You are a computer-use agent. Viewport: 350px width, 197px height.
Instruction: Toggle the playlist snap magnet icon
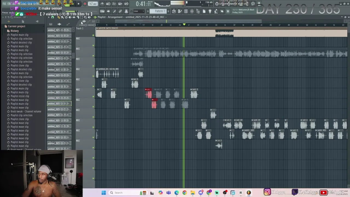(52, 17)
